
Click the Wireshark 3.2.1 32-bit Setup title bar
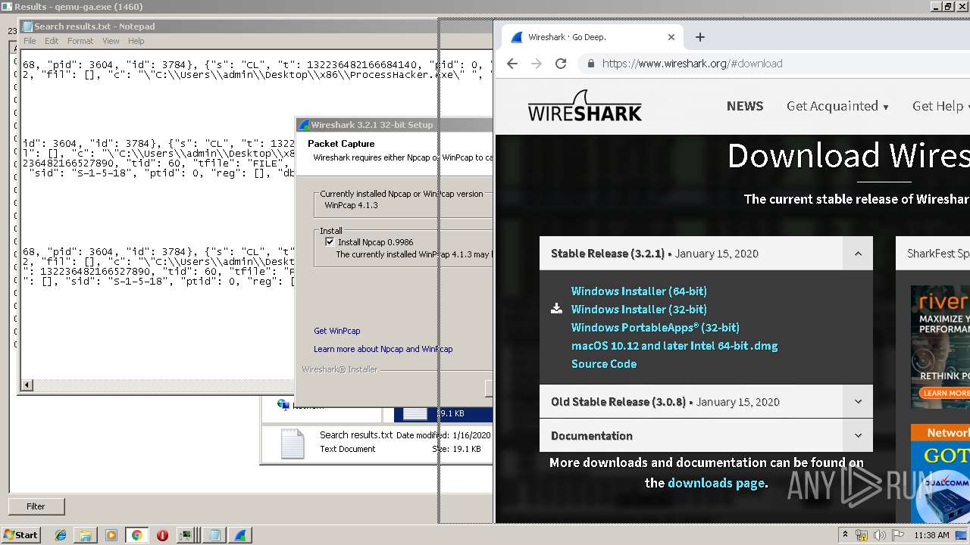coord(394,125)
